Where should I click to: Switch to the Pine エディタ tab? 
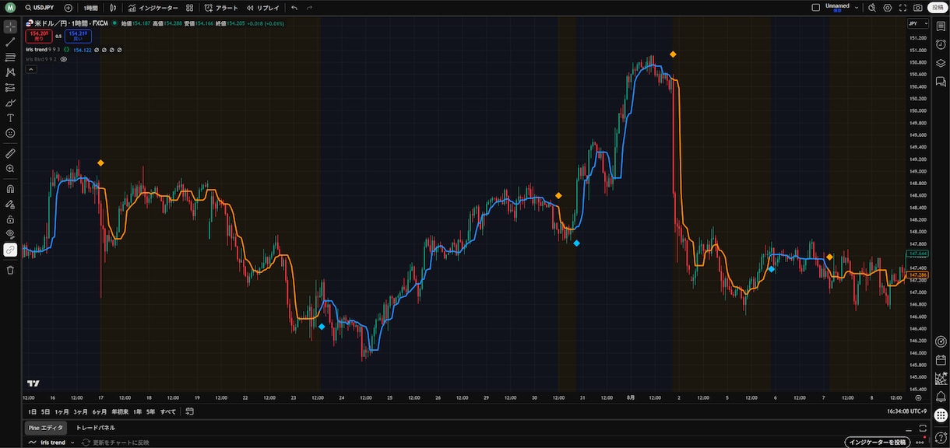46,428
